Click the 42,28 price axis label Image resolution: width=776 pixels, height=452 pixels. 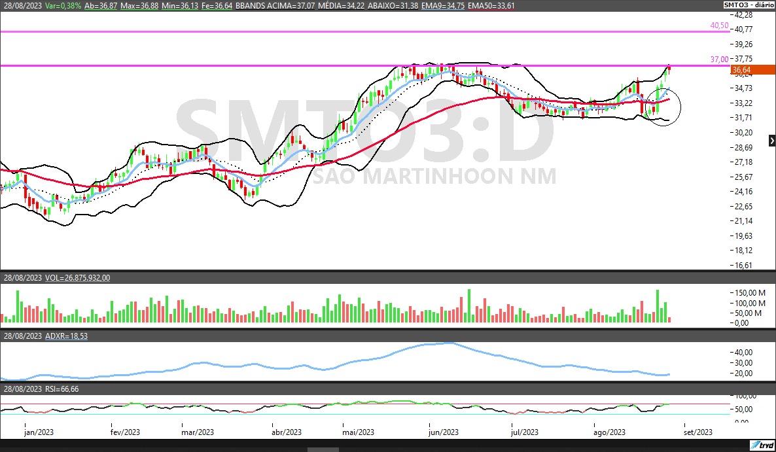(x=743, y=15)
